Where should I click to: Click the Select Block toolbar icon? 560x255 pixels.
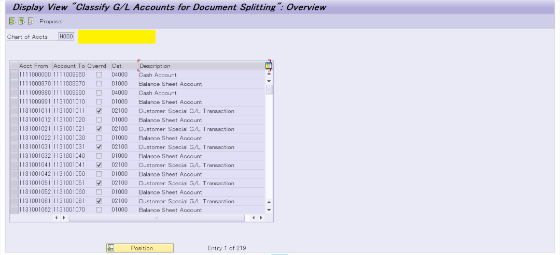(22, 21)
